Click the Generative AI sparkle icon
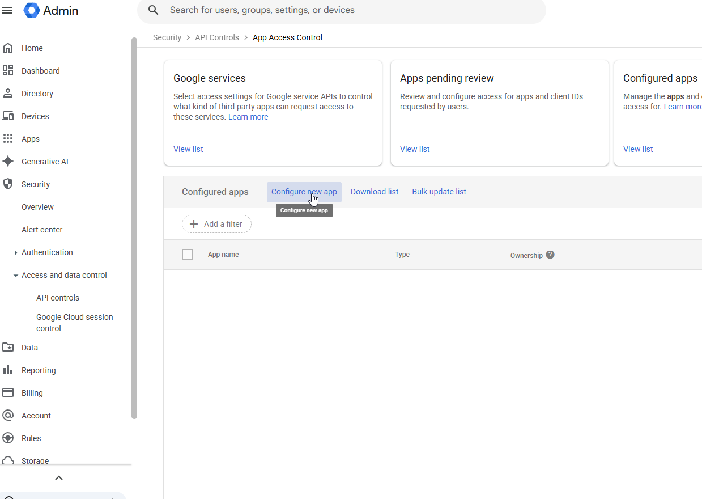This screenshot has height=499, width=702. click(x=8, y=162)
